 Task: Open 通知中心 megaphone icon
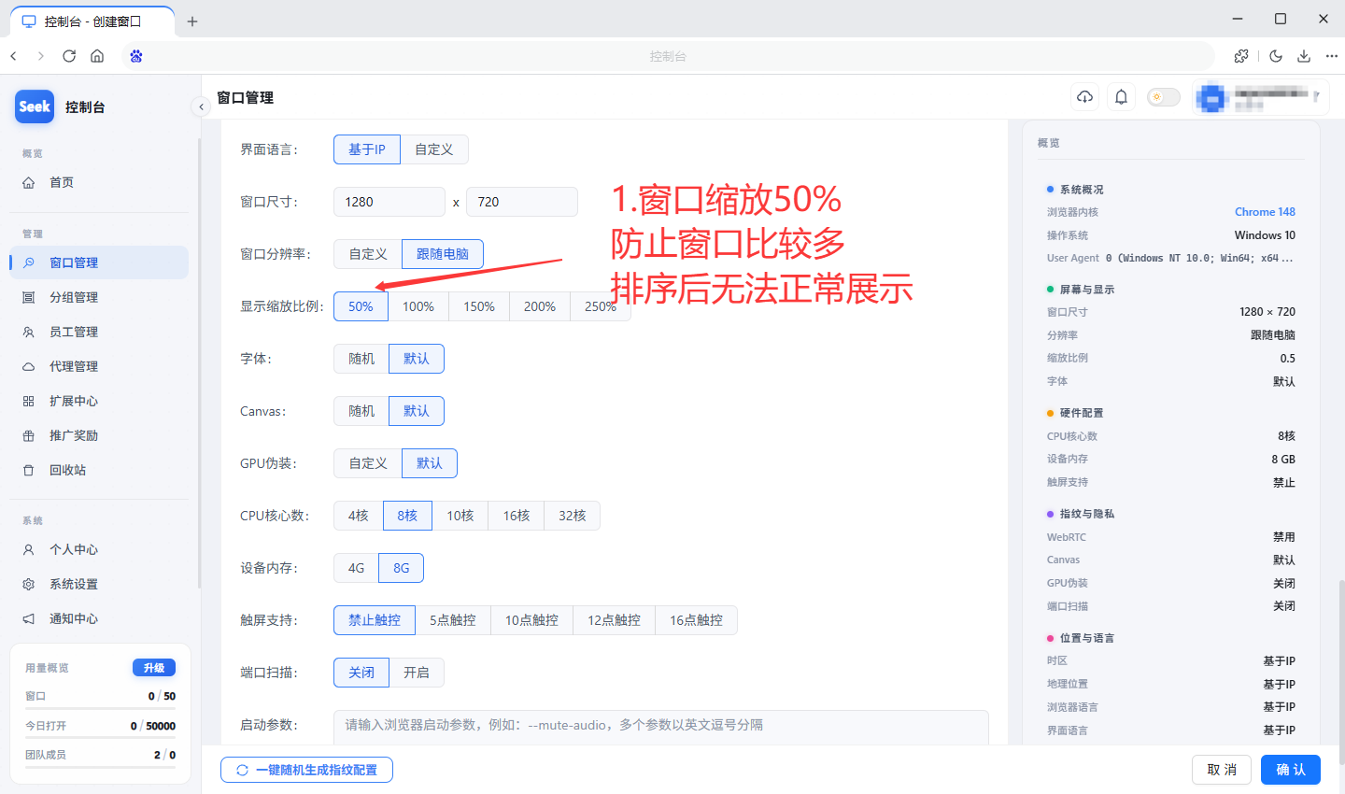pos(29,618)
